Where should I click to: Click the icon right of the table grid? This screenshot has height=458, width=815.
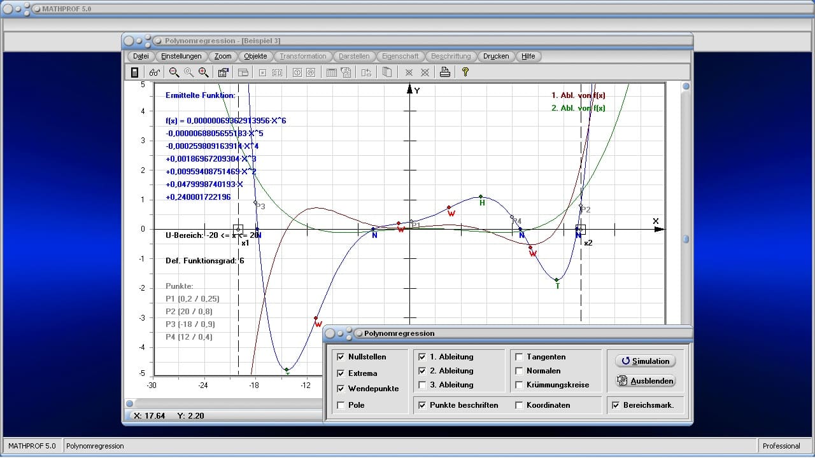pos(346,73)
